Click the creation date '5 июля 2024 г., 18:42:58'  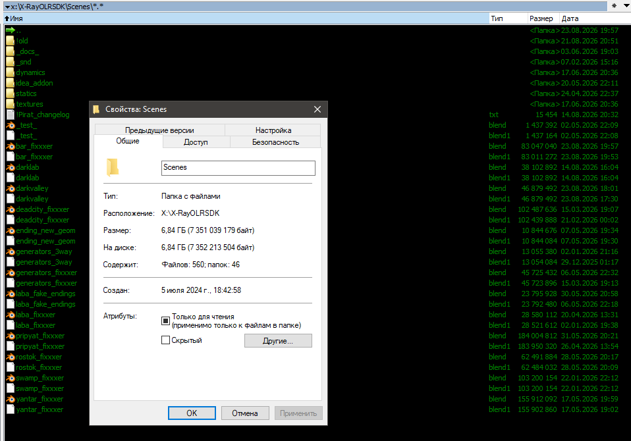tap(201, 290)
